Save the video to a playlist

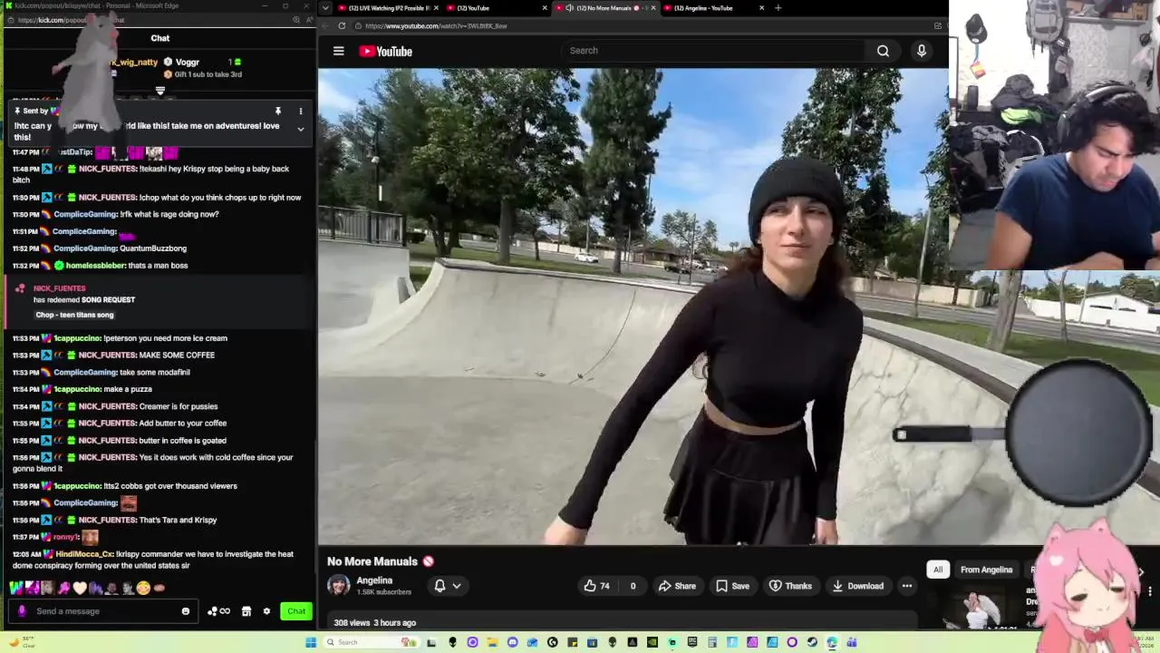pyautogui.click(x=732, y=586)
